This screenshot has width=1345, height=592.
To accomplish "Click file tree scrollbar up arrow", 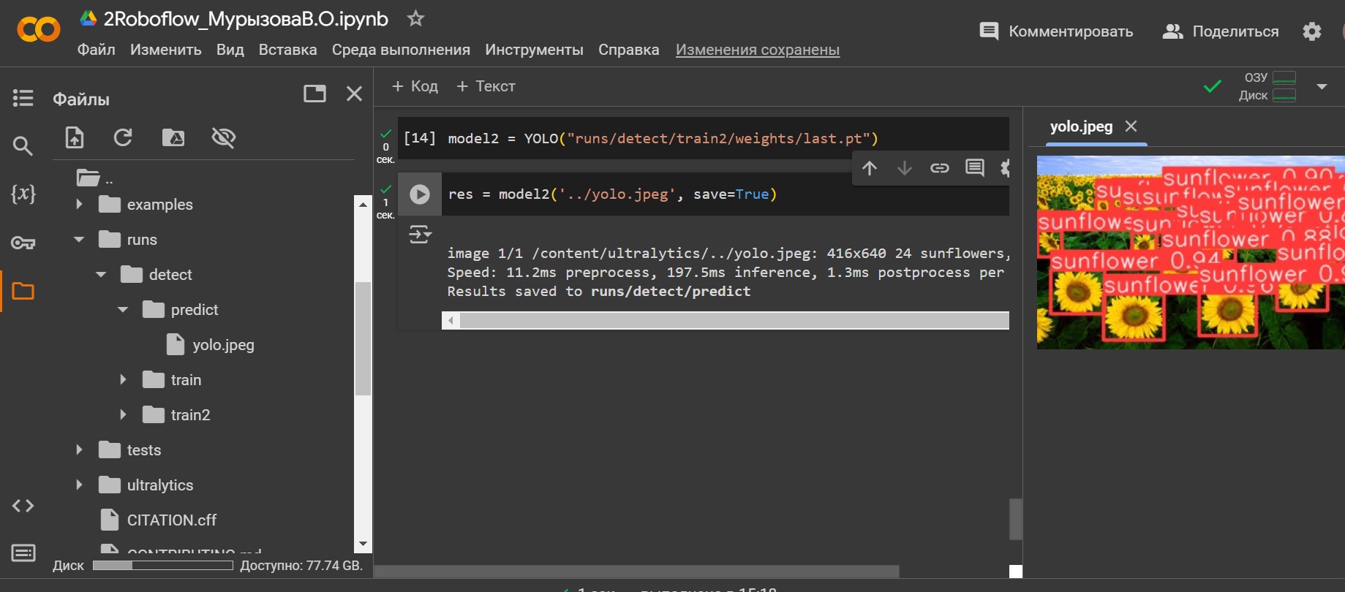I will (x=363, y=205).
